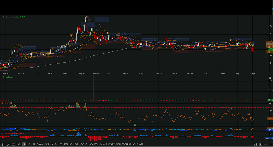Close the RSI(14) indicator panel

[270, 104]
